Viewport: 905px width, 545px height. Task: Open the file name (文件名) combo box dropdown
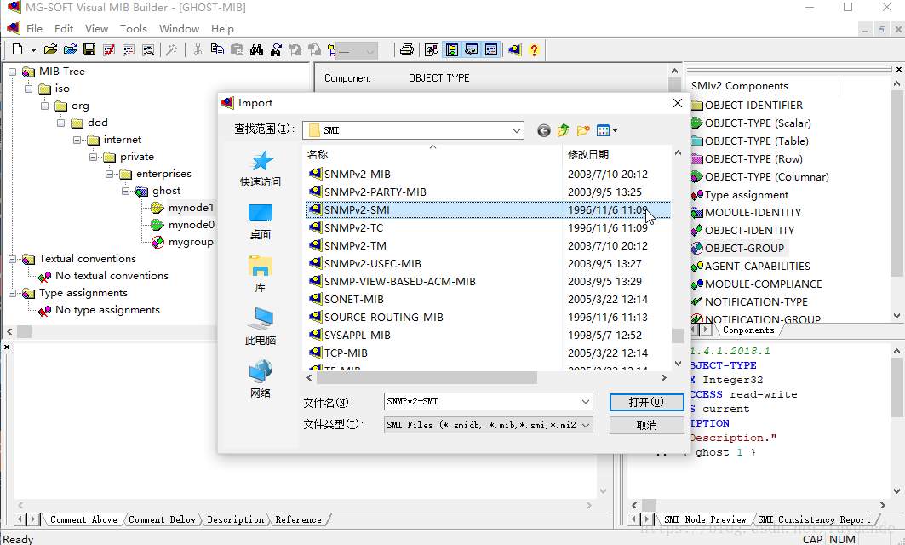coord(585,401)
